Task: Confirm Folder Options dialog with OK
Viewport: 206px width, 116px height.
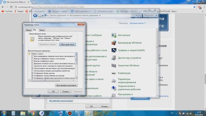Action: pos(53,92)
